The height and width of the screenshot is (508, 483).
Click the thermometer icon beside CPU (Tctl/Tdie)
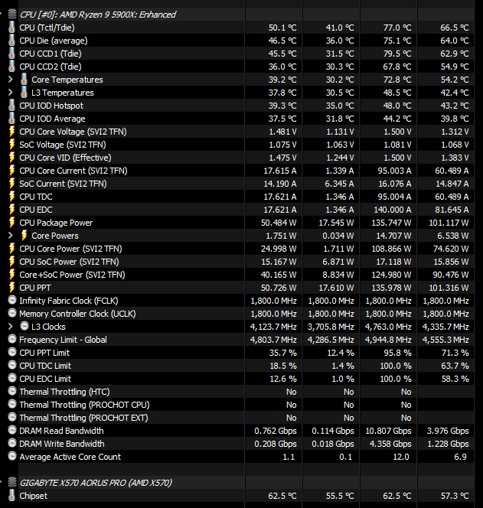coord(11,28)
